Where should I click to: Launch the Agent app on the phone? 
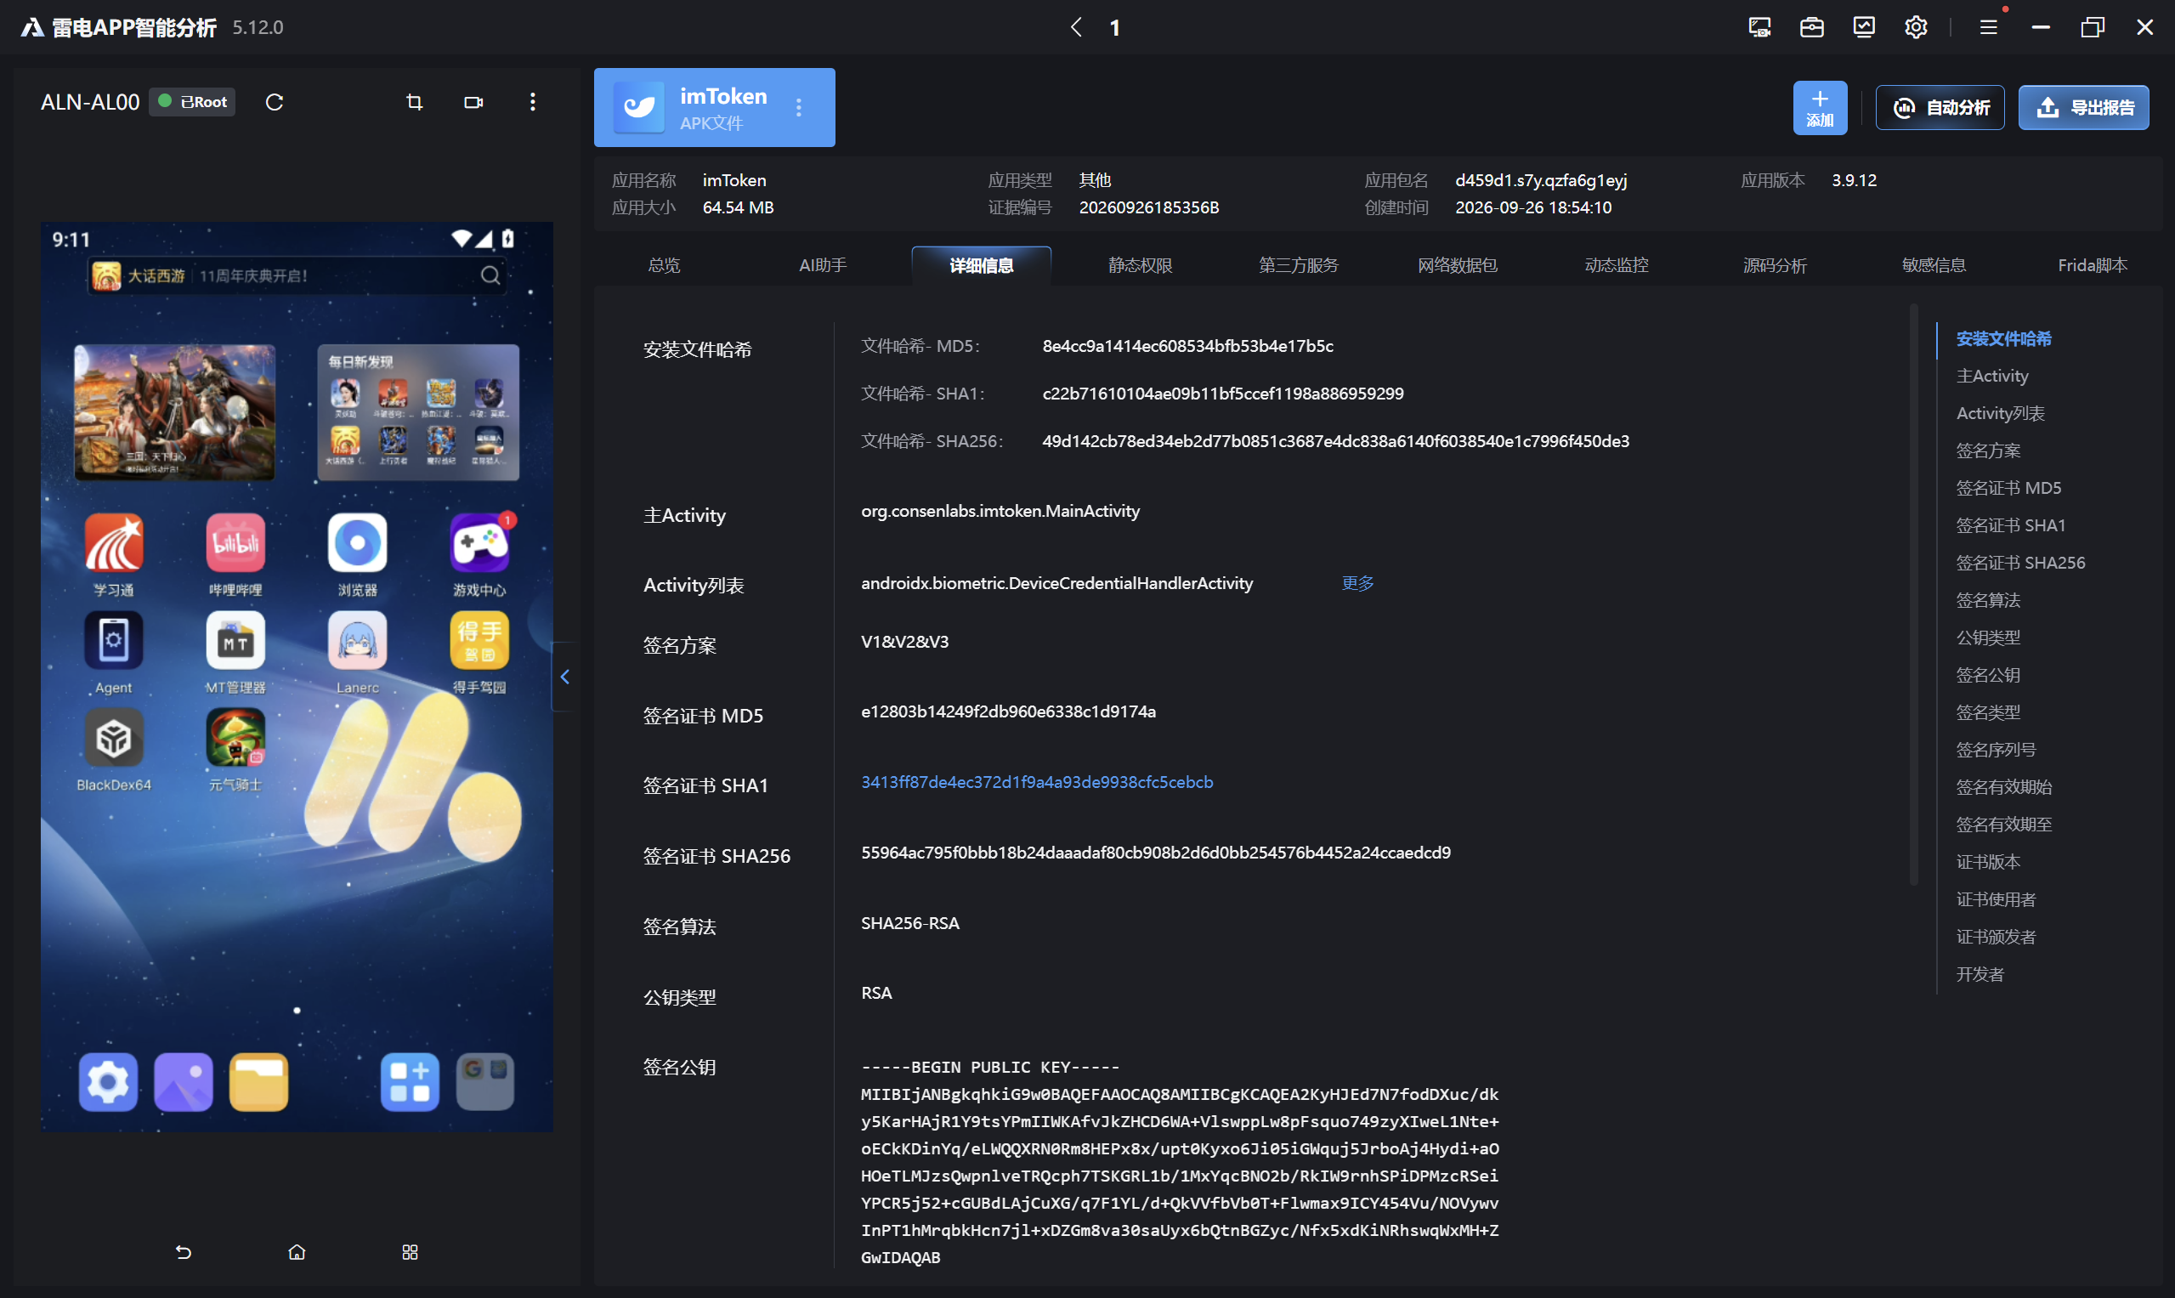click(x=114, y=653)
